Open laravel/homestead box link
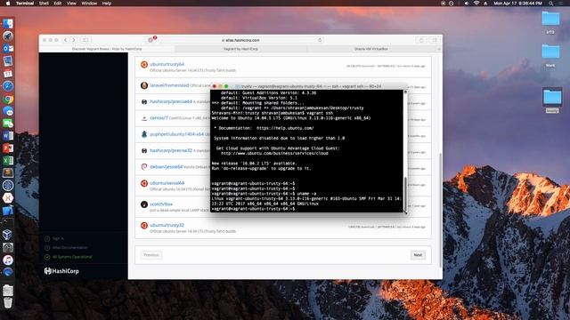This screenshot has height=320, width=570. [169, 85]
